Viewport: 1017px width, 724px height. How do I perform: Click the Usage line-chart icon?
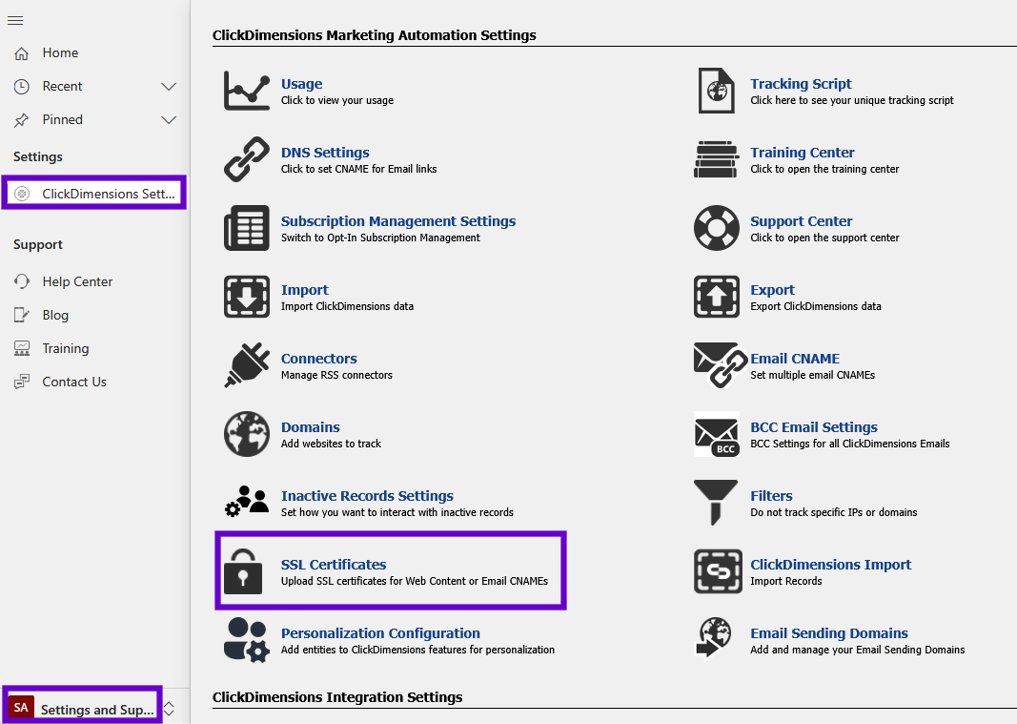pos(247,91)
